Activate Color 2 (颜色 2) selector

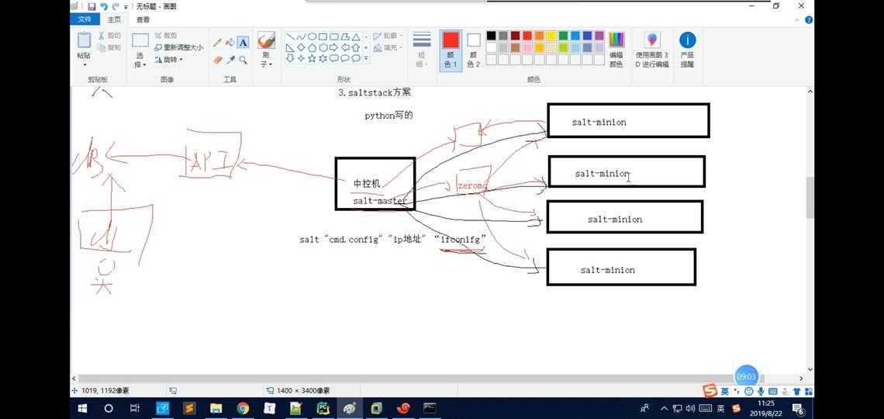click(474, 50)
